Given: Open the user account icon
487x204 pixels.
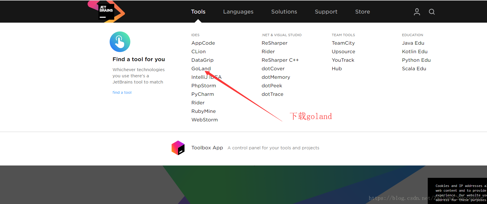Looking at the screenshot, I should click(x=417, y=12).
